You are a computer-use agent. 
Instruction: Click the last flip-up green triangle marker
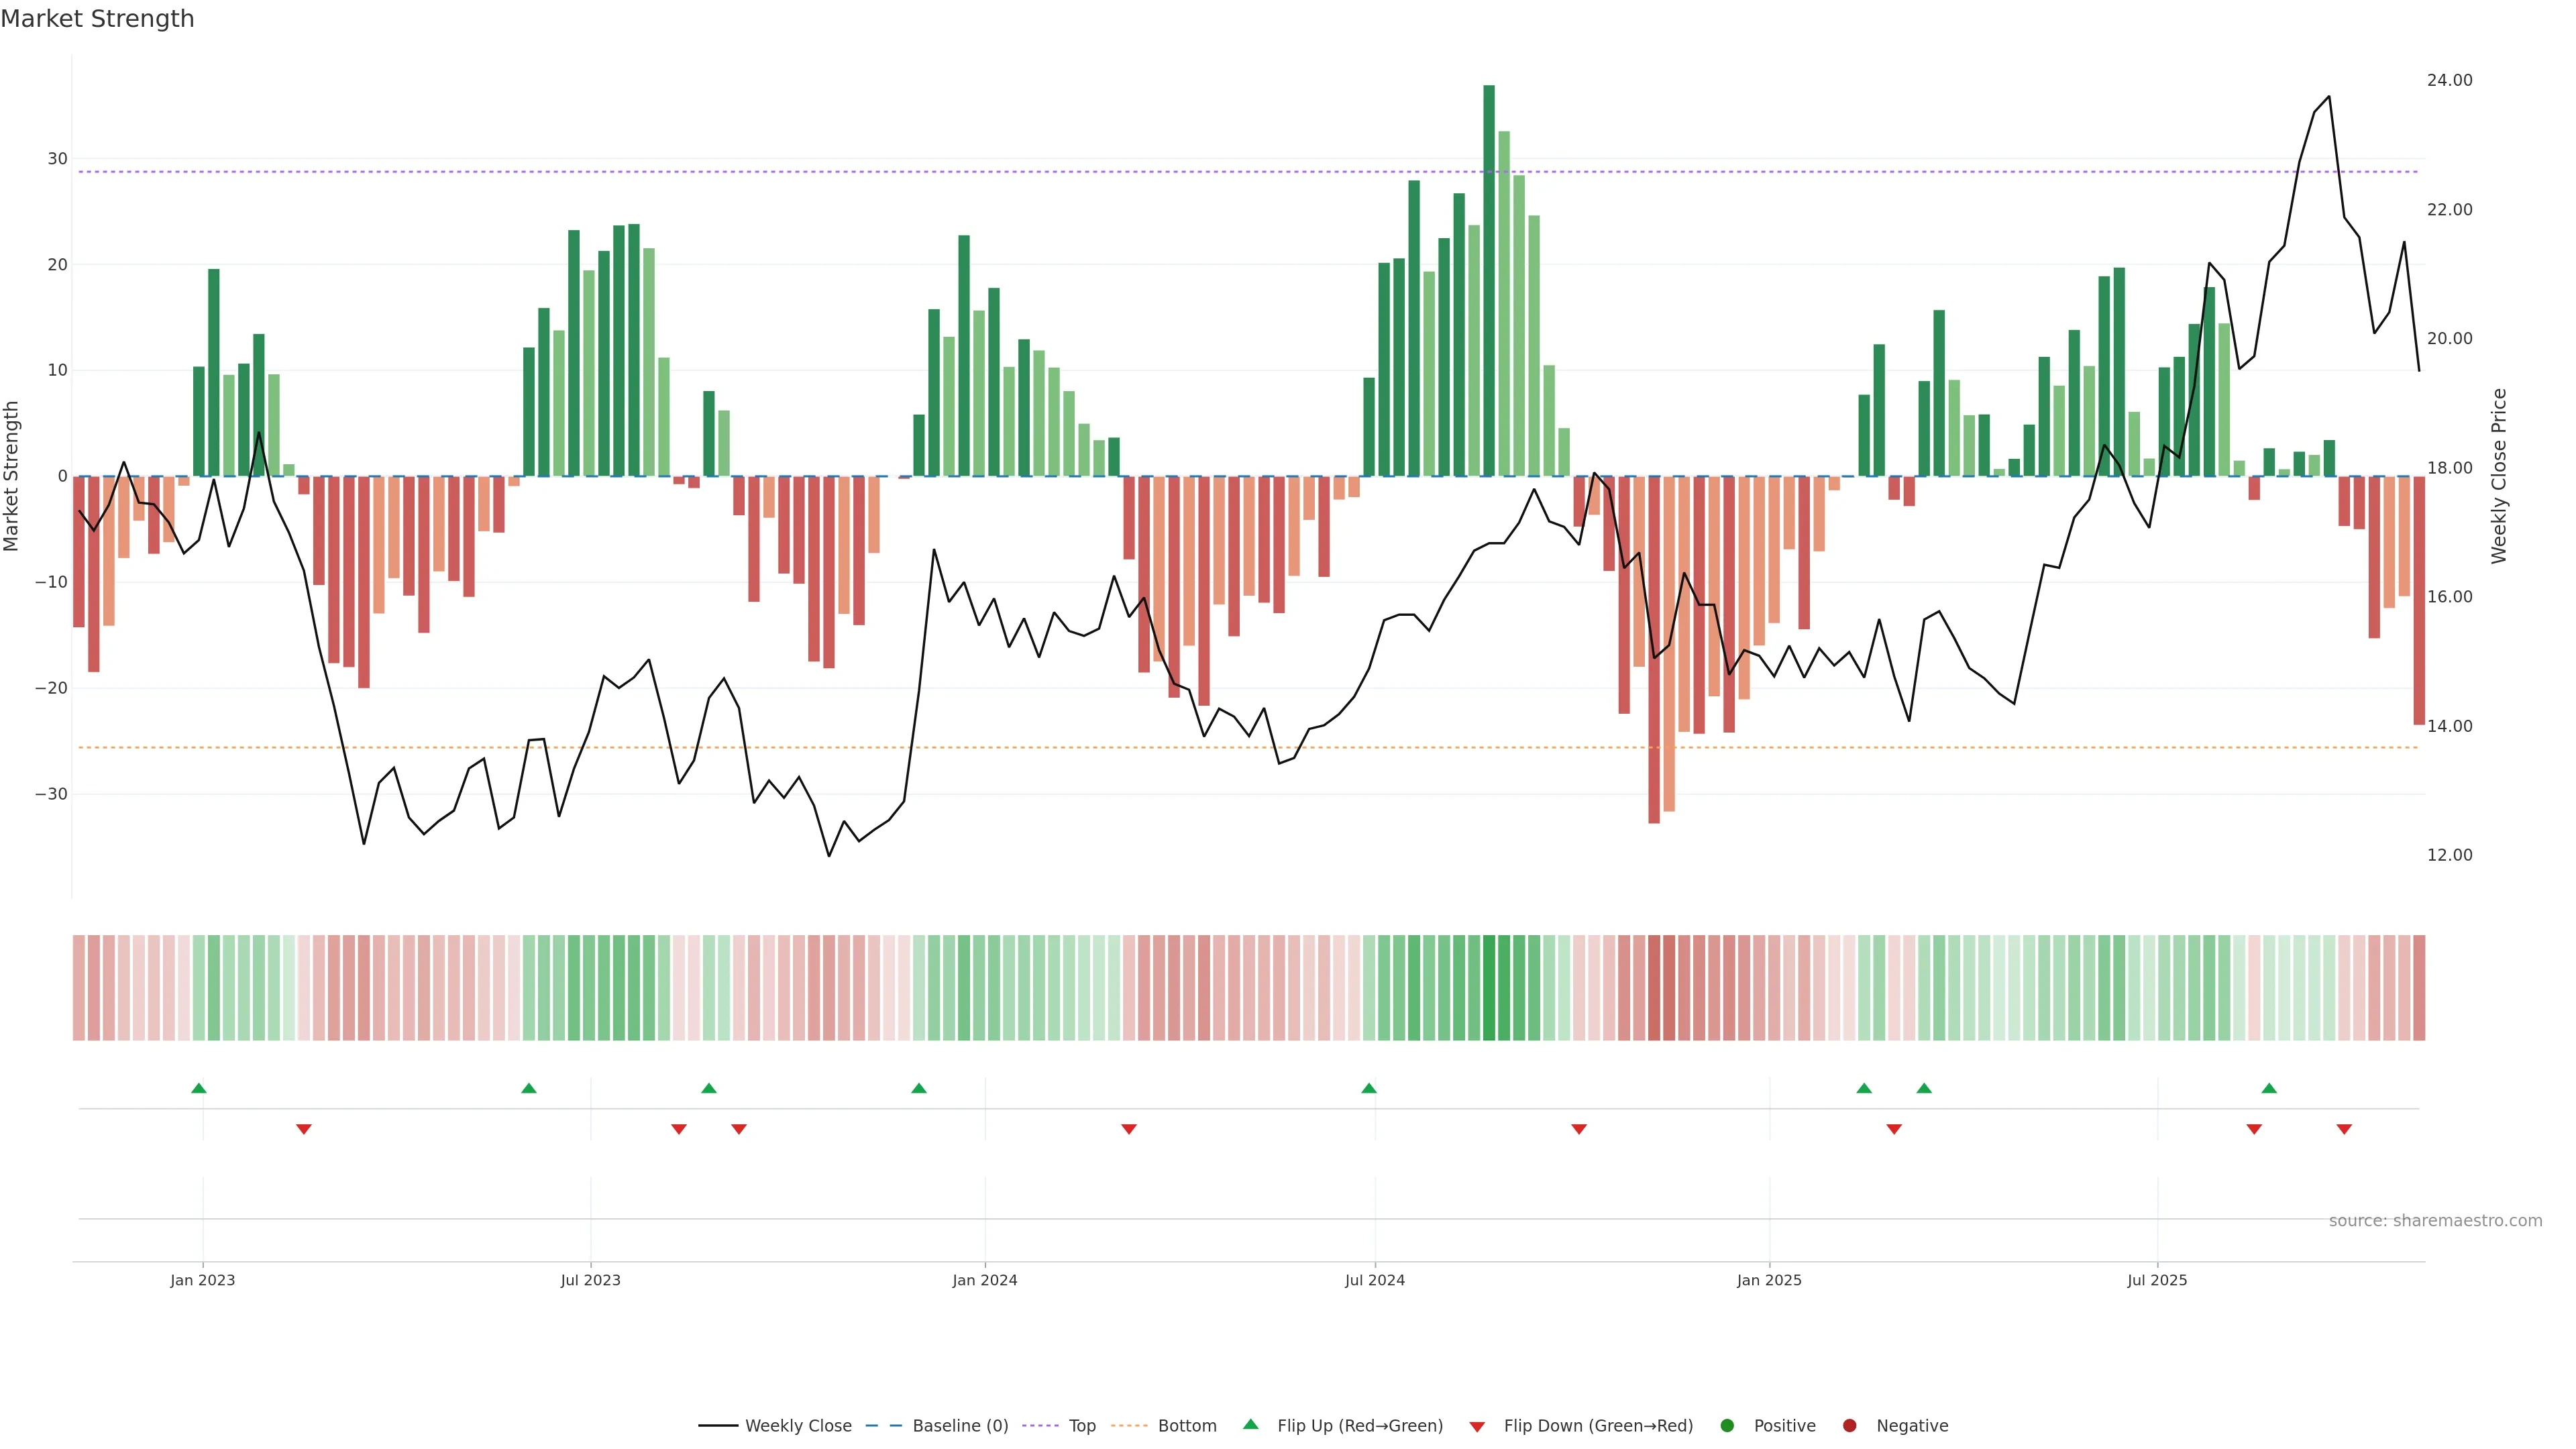pos(2269,1088)
